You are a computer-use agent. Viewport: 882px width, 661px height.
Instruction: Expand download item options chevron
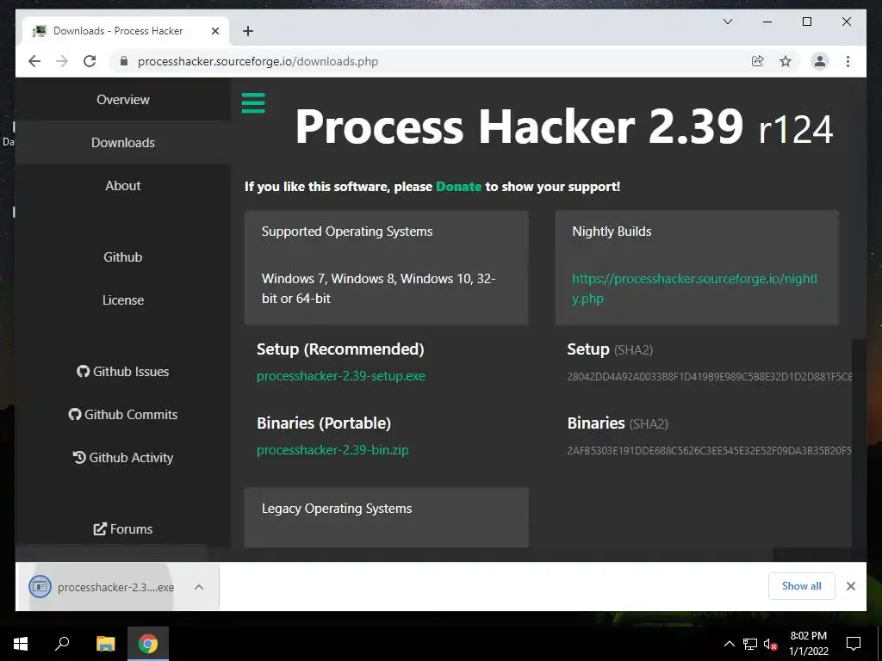199,587
